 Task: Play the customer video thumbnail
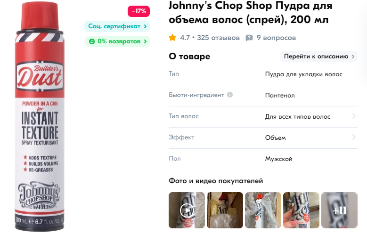[x=187, y=210]
